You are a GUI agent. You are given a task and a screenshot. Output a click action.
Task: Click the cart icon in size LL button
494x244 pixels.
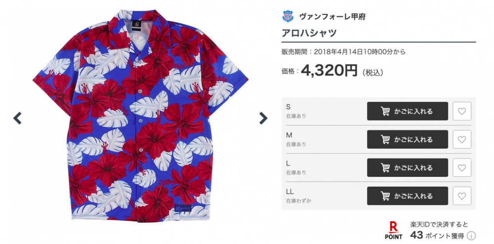click(385, 197)
